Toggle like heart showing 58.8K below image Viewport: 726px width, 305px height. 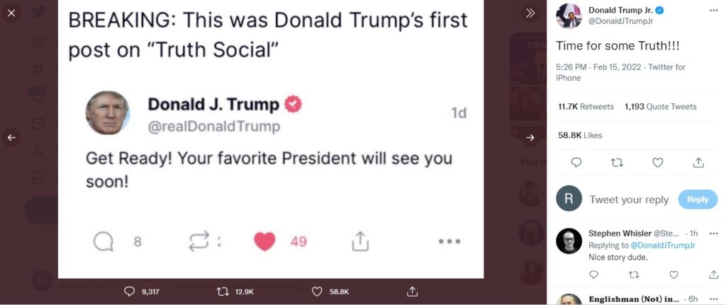tap(318, 291)
